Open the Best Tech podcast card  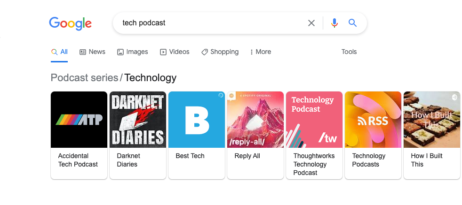[x=197, y=135]
